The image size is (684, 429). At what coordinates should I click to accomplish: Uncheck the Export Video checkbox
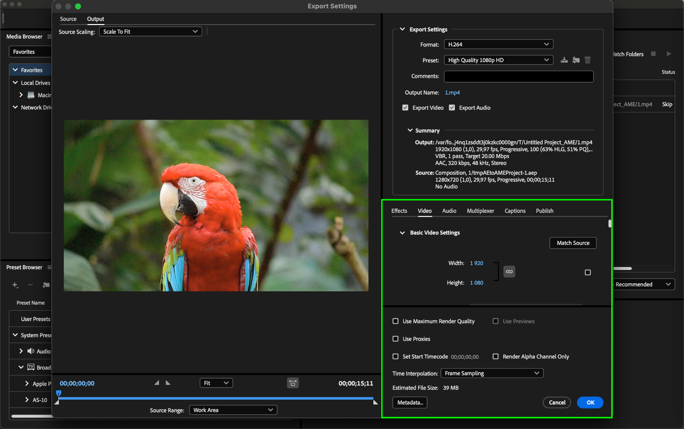coord(405,108)
